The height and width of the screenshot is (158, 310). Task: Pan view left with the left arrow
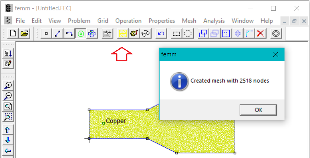click(8, 151)
